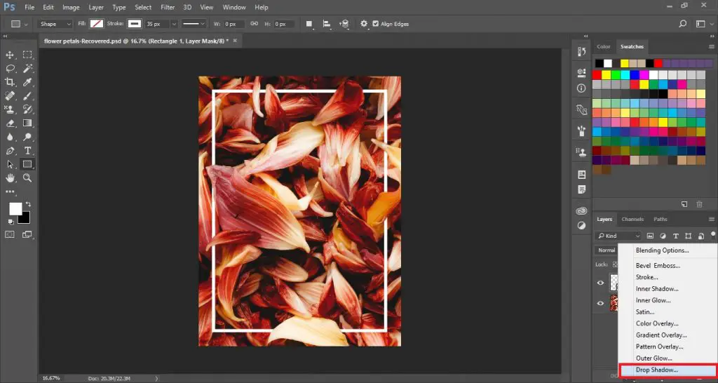Open the shape settings gear menu
The width and height of the screenshot is (718, 383).
point(364,24)
